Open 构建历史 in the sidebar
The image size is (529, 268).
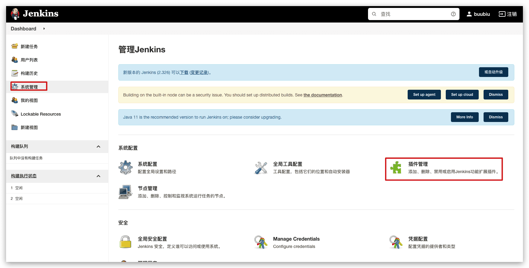point(29,73)
